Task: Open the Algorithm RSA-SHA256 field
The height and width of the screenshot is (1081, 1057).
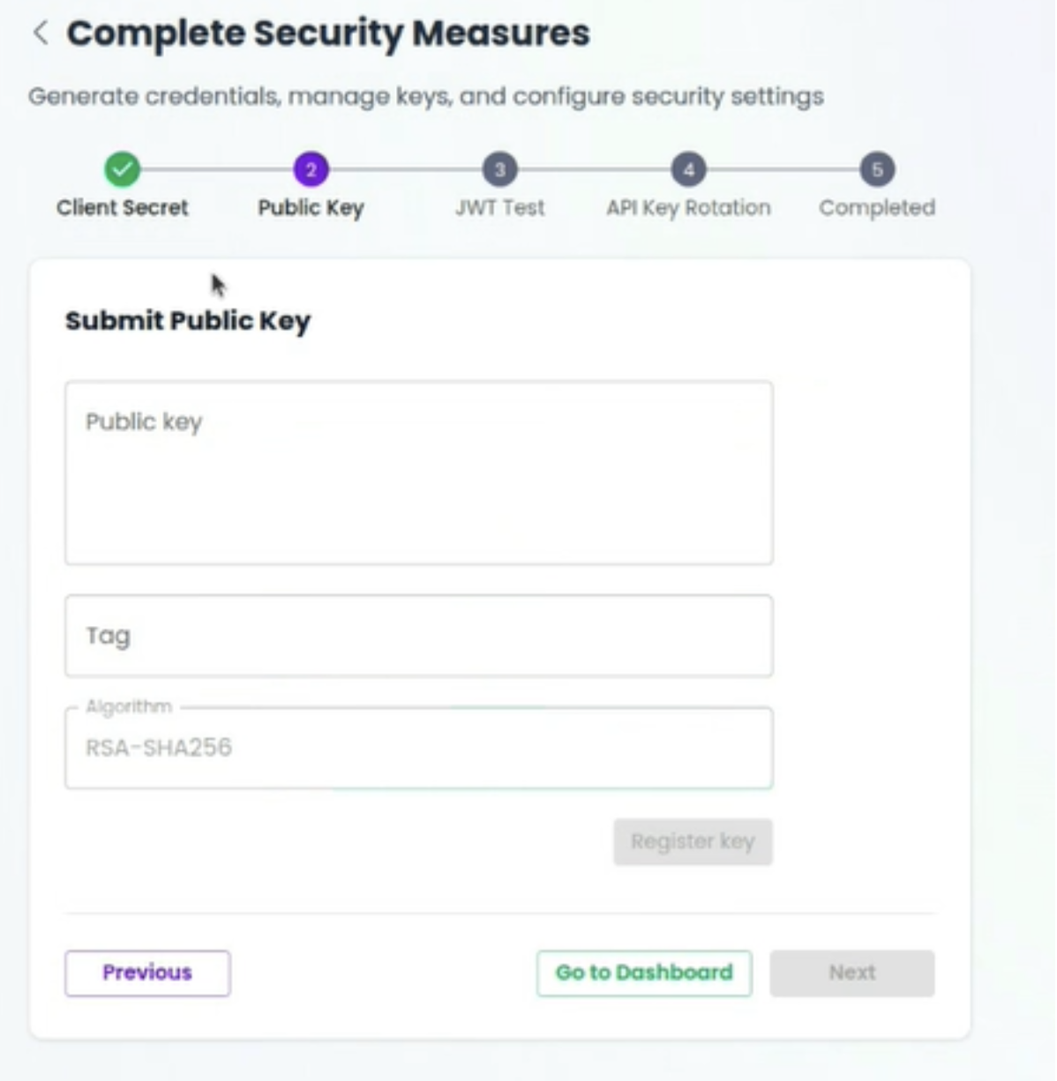Action: point(419,748)
